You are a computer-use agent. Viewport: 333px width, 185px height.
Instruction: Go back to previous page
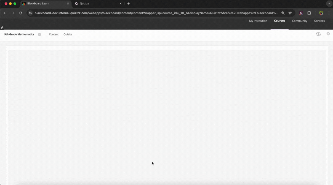point(5,13)
